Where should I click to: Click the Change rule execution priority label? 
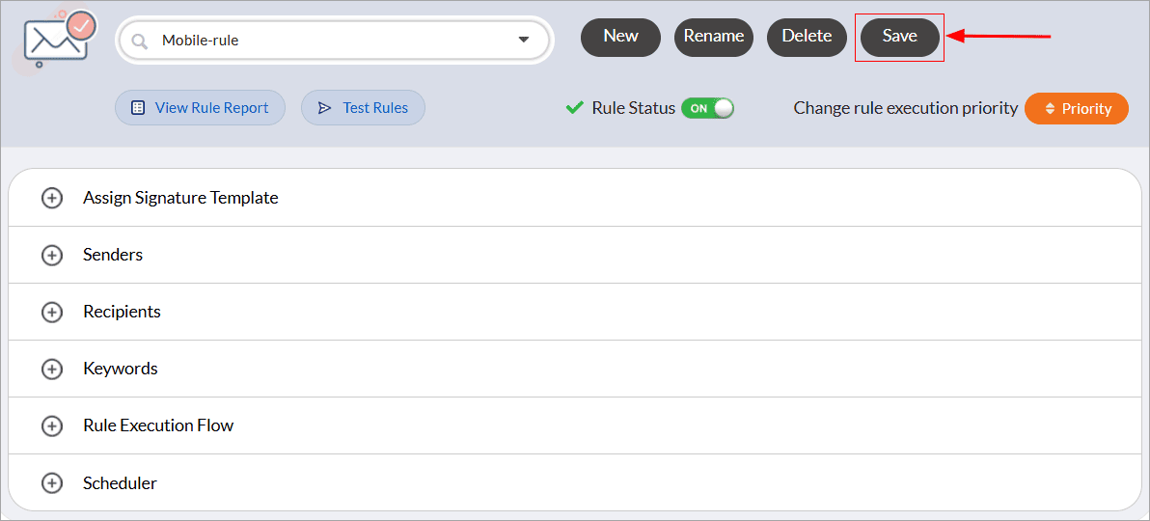905,108
